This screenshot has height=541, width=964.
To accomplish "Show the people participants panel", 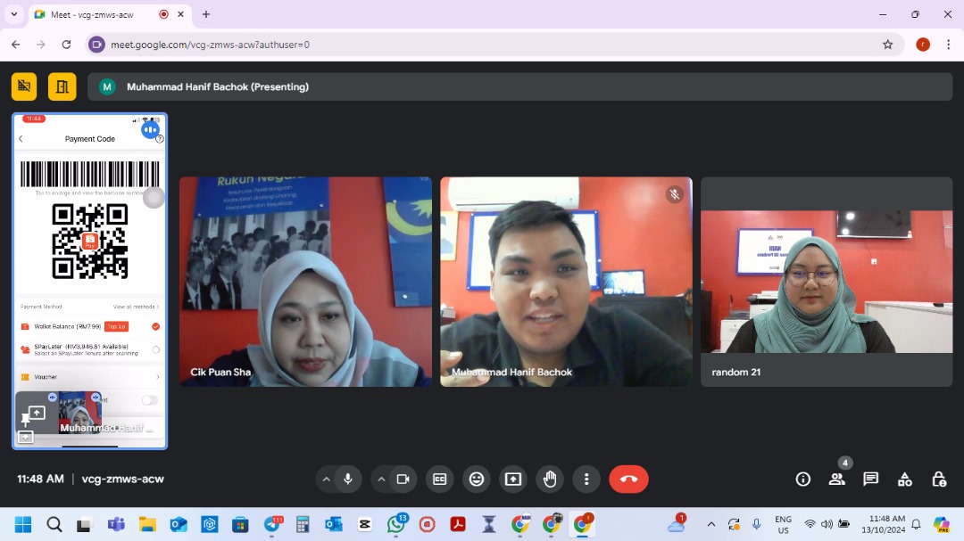I will (x=836, y=480).
